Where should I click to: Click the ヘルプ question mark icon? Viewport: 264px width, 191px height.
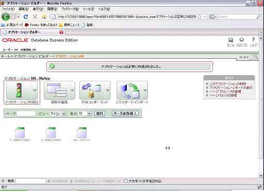(x=253, y=40)
